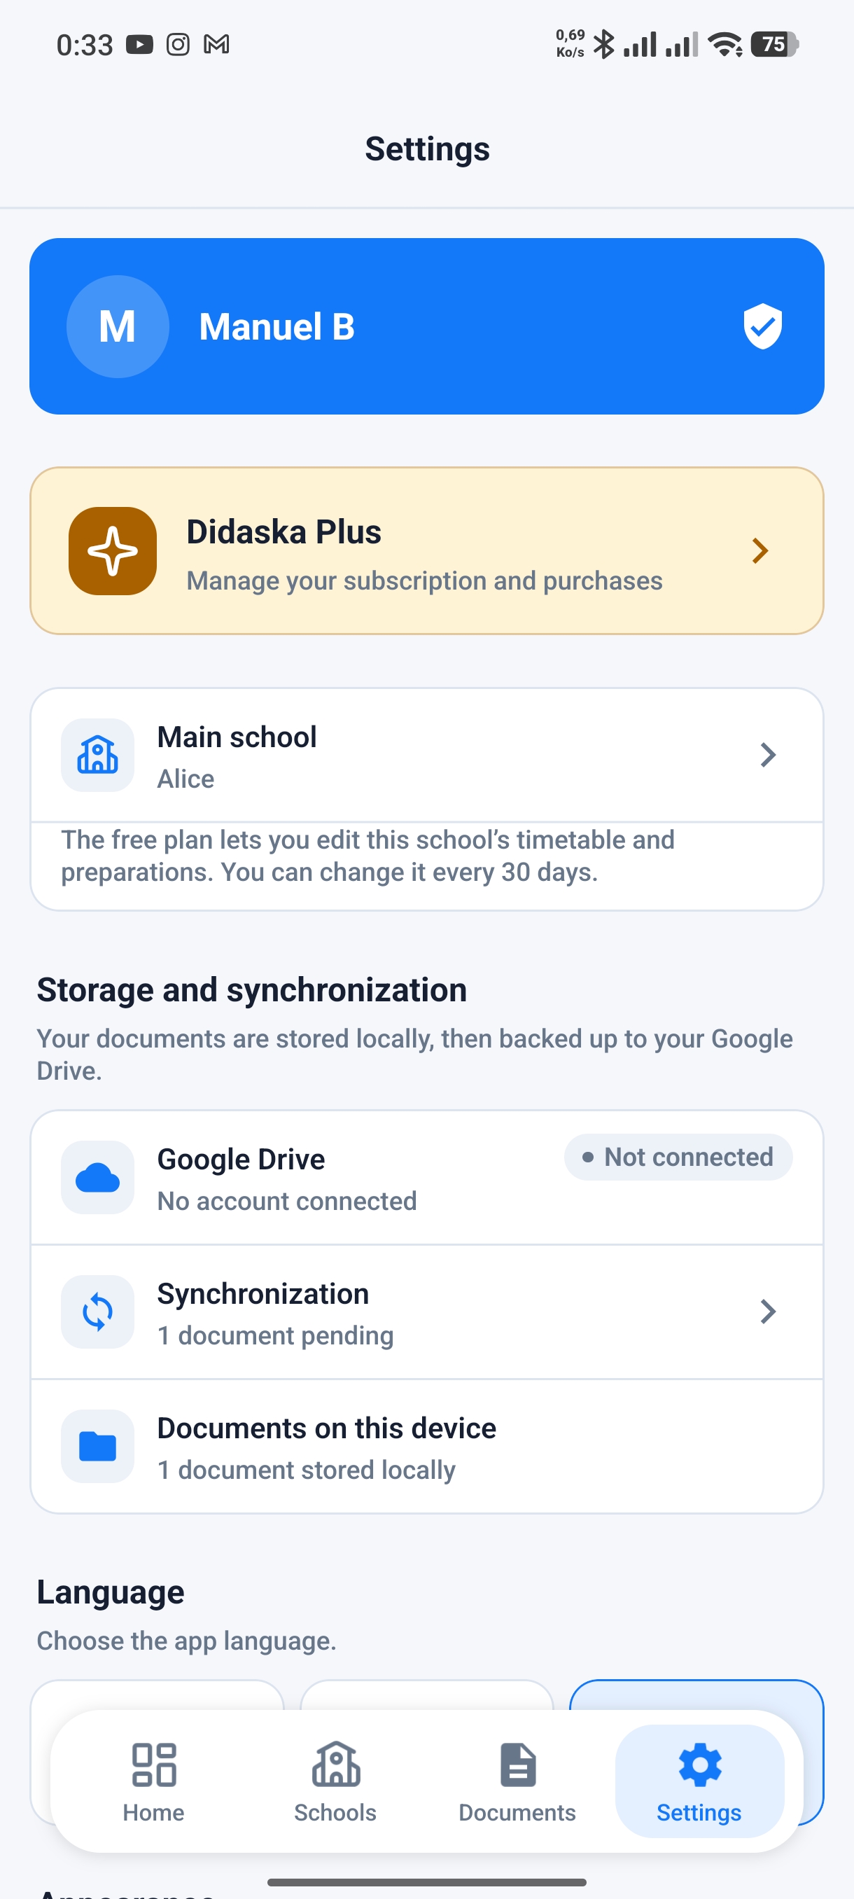Tap the M profile avatar circle
854x1899 pixels.
(x=117, y=326)
